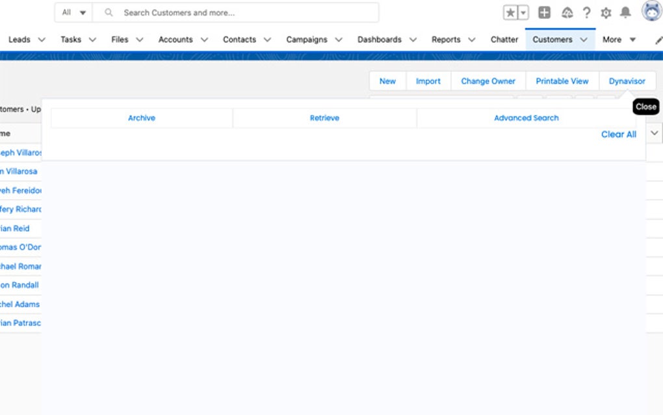
Task: Open the Trailhead guidance center icon
Action: [x=565, y=12]
